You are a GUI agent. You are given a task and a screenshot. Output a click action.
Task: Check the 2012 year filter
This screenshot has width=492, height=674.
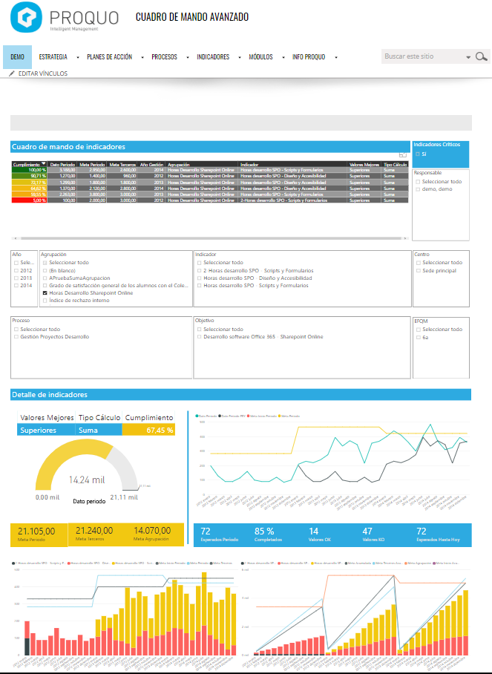click(16, 271)
